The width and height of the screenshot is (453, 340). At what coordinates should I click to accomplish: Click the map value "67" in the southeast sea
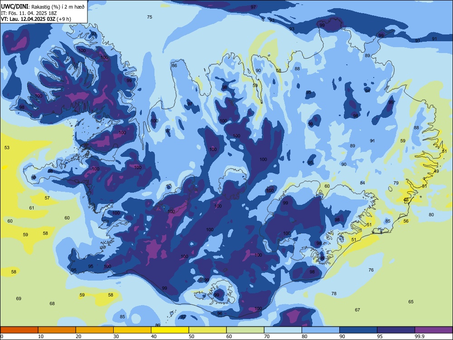pyautogui.click(x=357, y=310)
